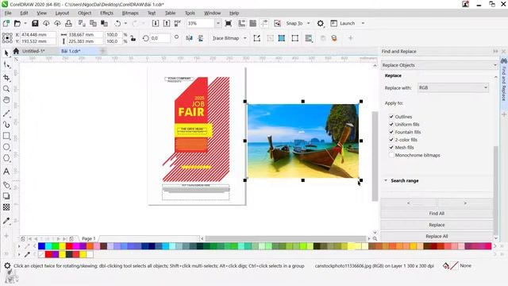Open the Replace with RGB dropdown
Screen dimensions: 508x286
coord(453,87)
